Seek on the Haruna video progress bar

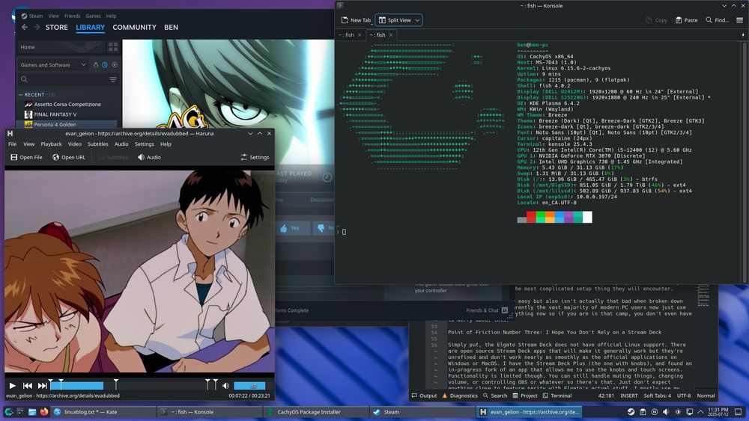(x=134, y=385)
